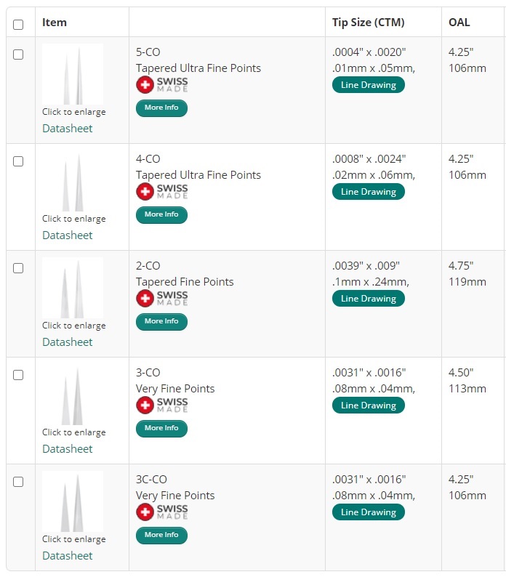Image resolution: width=506 pixels, height=577 pixels.
Task: Click the Swiss Made logo for 5-CO
Action: point(162,85)
